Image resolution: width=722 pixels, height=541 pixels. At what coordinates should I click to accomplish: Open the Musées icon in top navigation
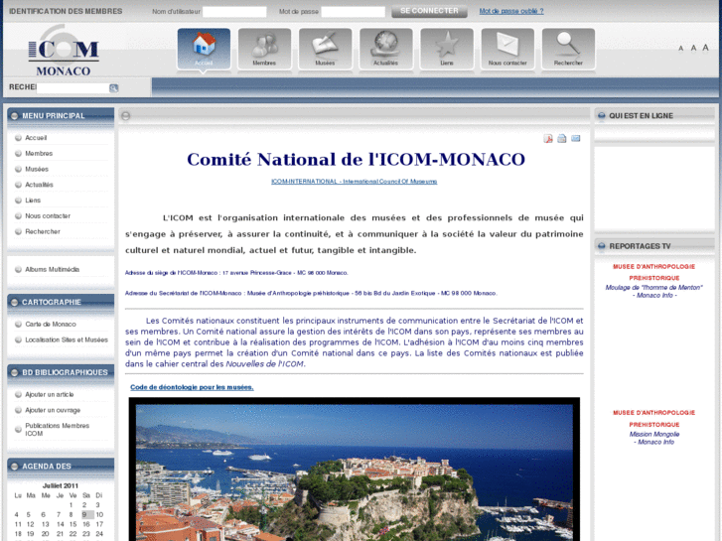coord(325,49)
